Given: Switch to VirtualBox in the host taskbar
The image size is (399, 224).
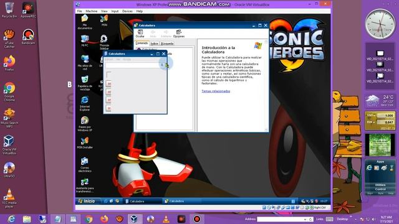Looking at the screenshot, I should point(135,219).
